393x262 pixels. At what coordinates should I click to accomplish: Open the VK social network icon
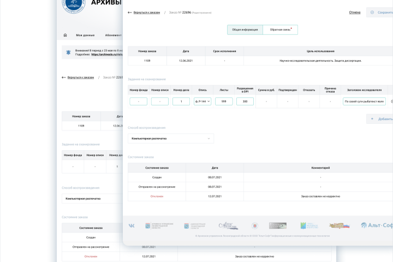click(x=132, y=225)
